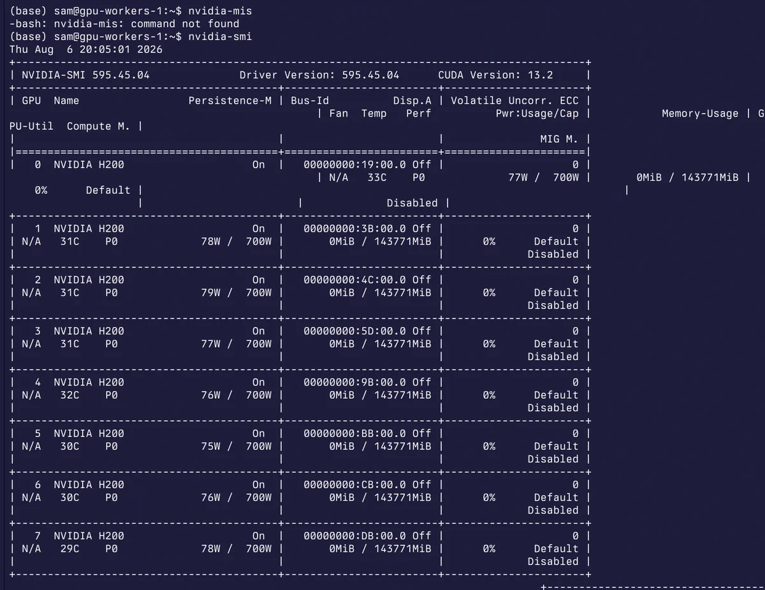Viewport: 765px width, 590px height.
Task: Click GPU 7's temperature '29C'
Action: pos(69,549)
